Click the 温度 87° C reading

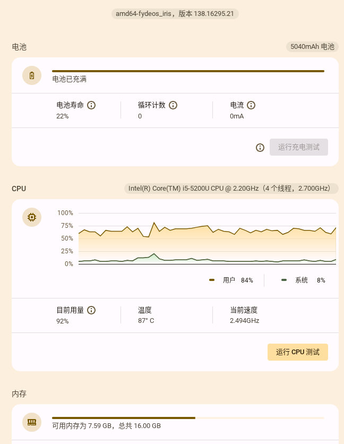pyautogui.click(x=146, y=315)
